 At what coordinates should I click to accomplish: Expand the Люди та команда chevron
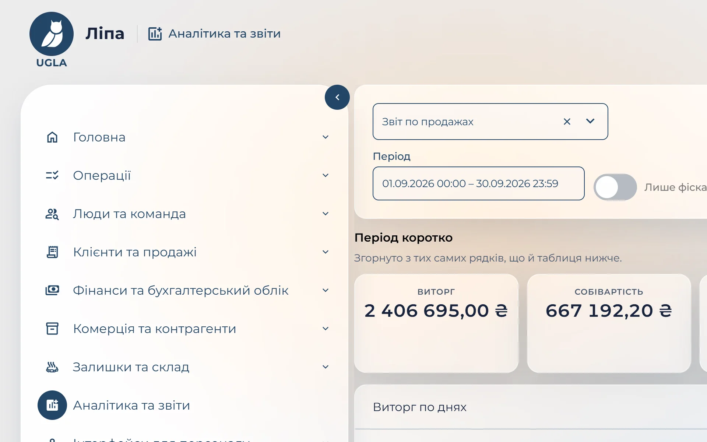[326, 214]
